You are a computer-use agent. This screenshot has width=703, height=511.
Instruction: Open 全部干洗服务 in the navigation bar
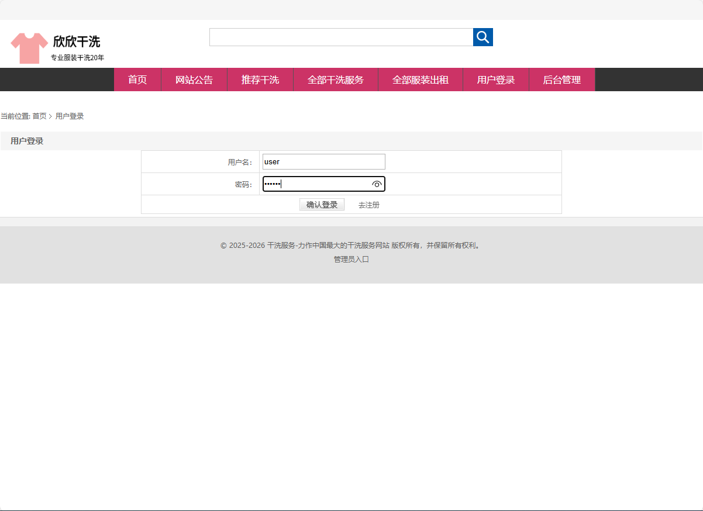point(336,80)
